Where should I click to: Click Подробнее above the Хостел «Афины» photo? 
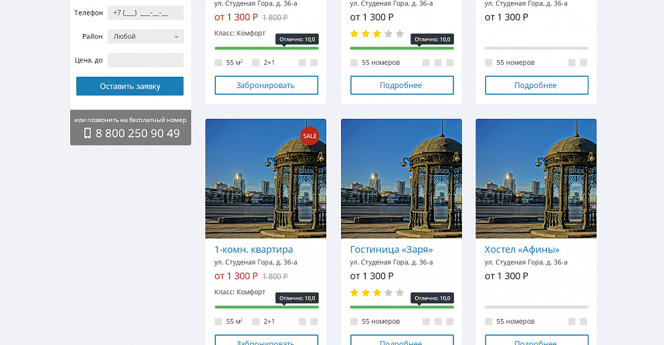tap(536, 85)
